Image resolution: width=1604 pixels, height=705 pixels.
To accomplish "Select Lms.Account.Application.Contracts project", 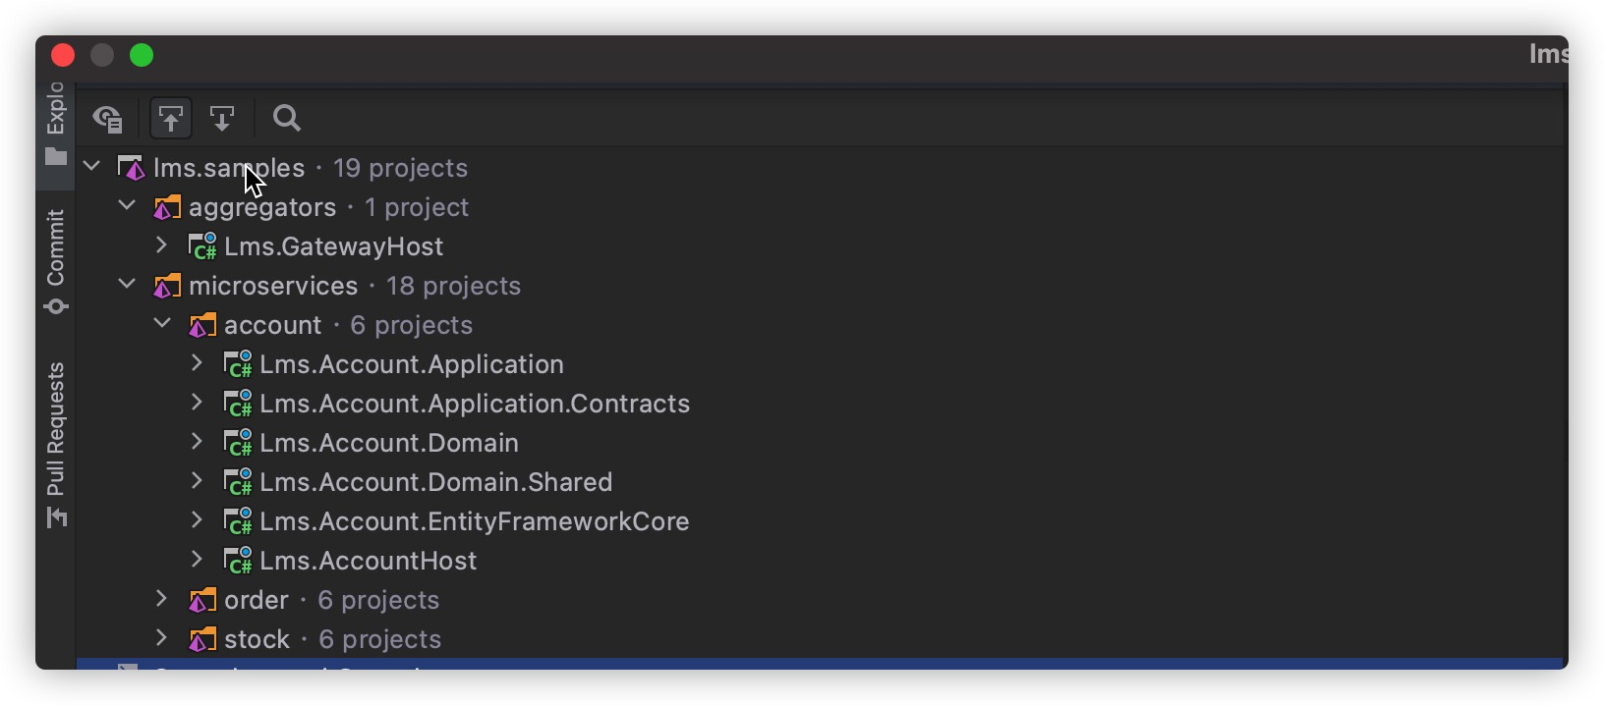I will (474, 404).
